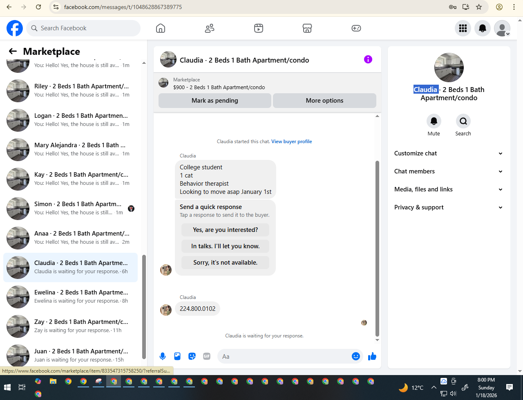Reload the page in the browser
Image resolution: width=523 pixels, height=400 pixels.
(x=38, y=7)
